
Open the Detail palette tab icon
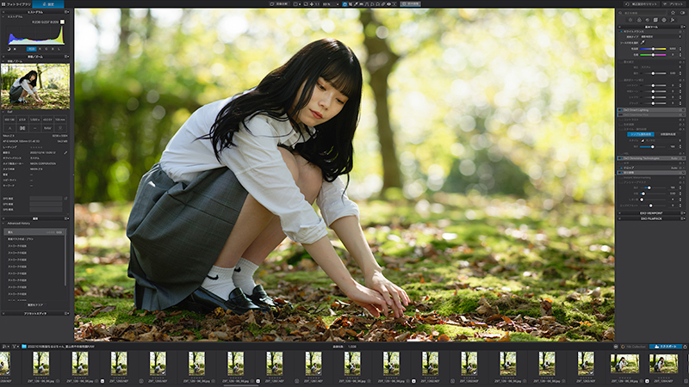click(x=648, y=20)
